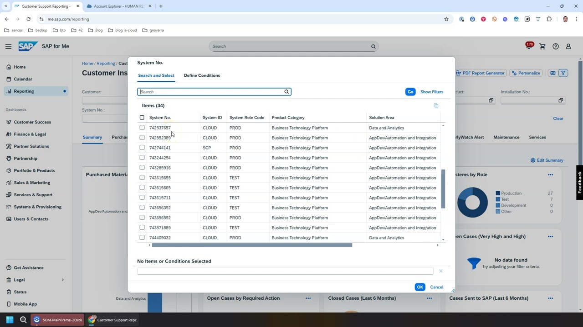
Task: Open the Summary tab
Action: 92,137
